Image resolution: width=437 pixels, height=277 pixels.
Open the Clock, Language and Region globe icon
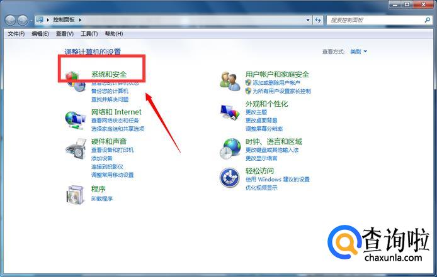point(230,149)
